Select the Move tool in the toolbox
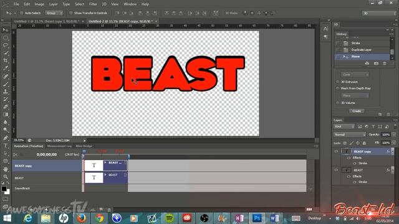399x224 pixels. [6, 30]
